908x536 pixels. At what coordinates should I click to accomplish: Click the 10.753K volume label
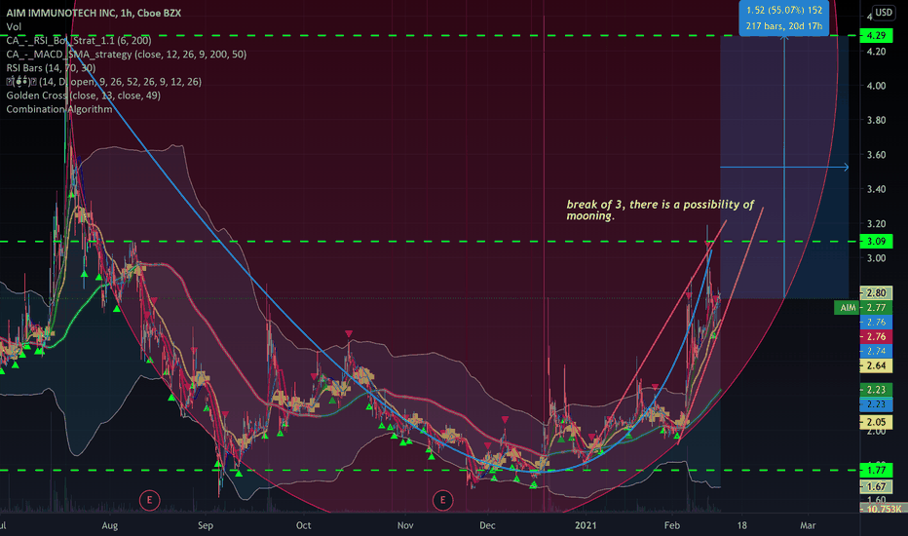883,509
